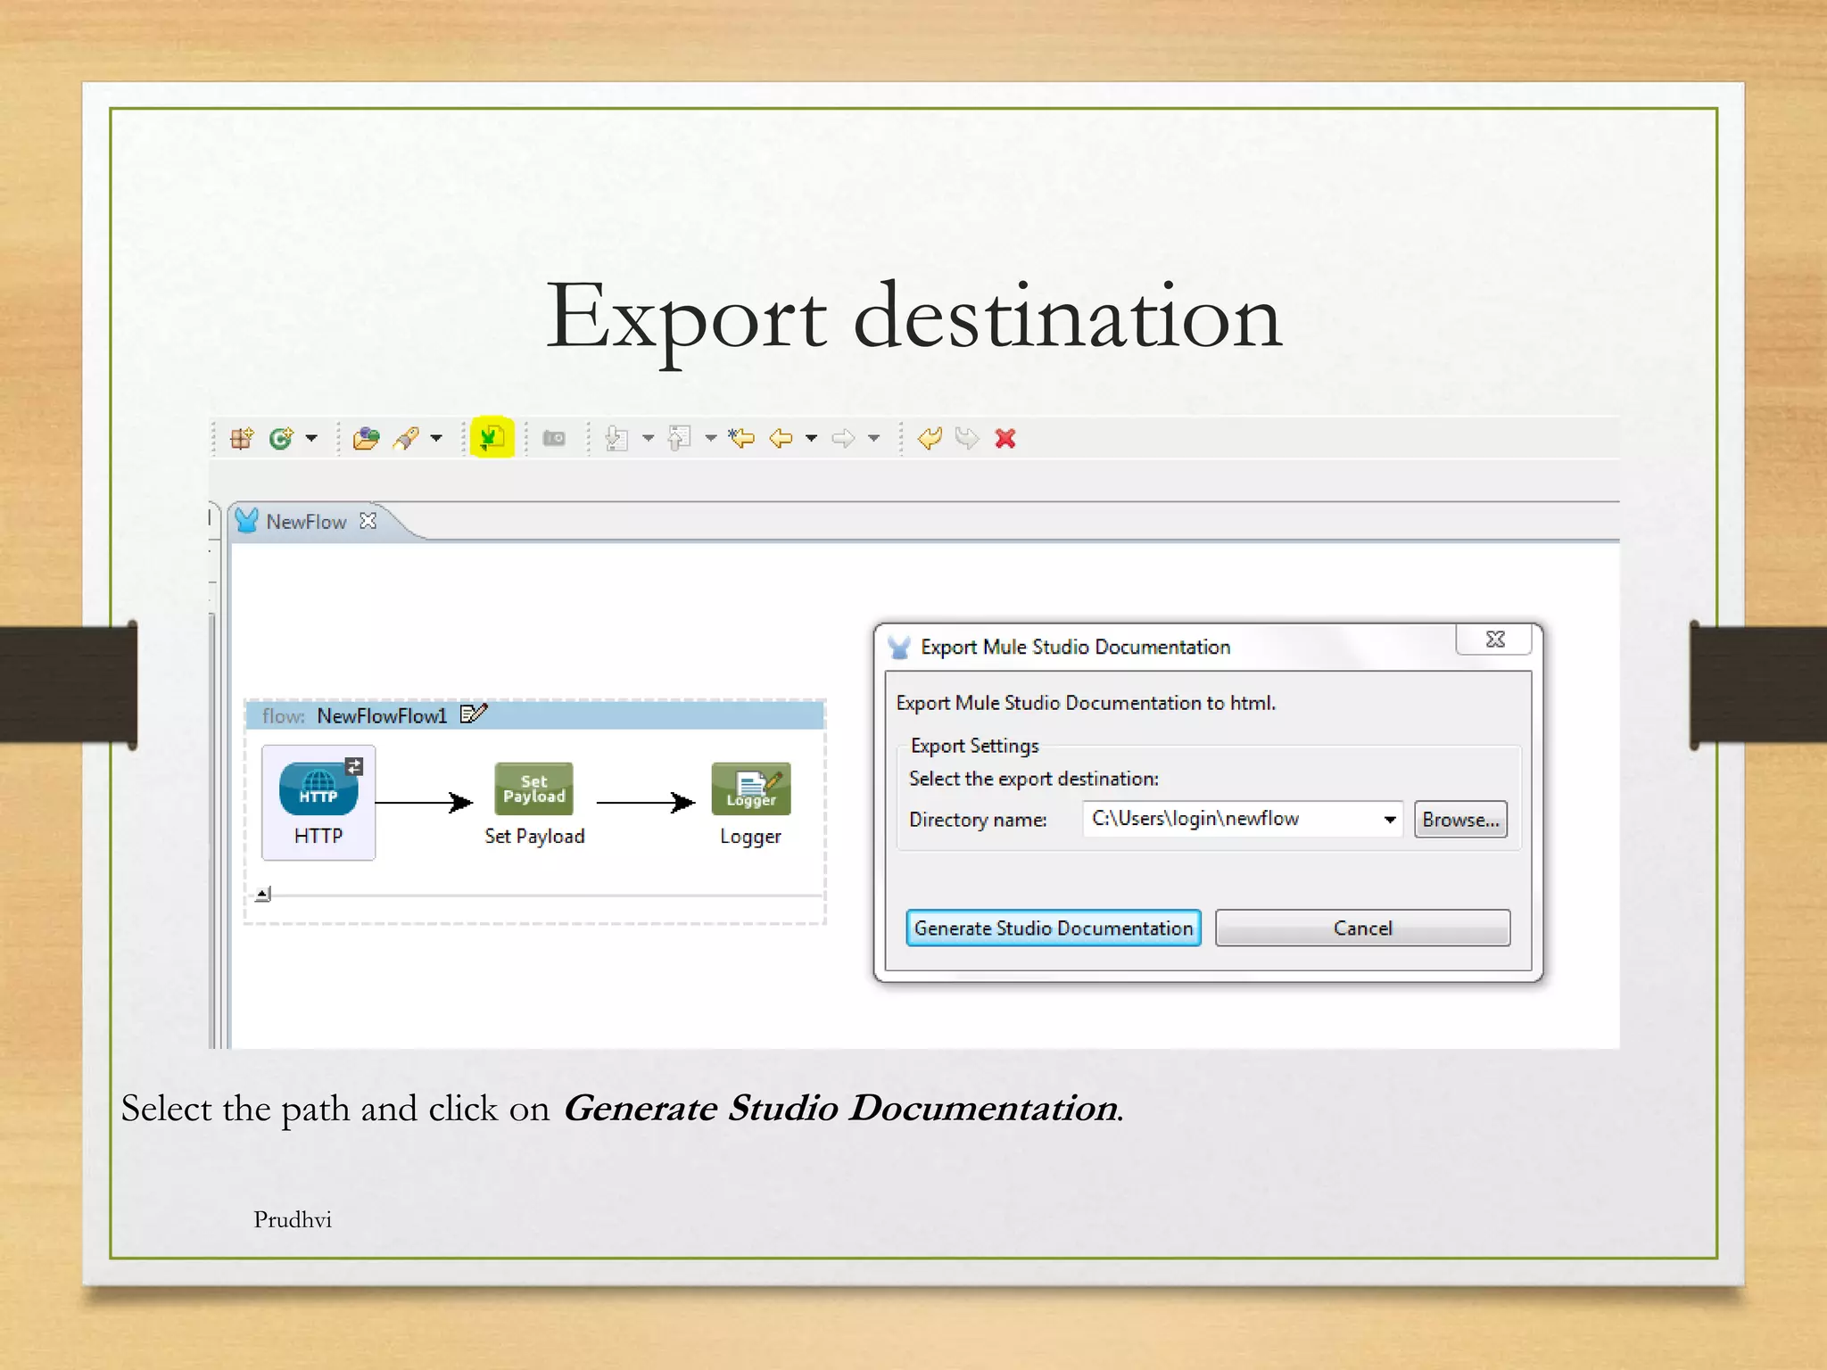Click the previous annotation icon
This screenshot has width=1827, height=1370.
pyautogui.click(x=680, y=438)
